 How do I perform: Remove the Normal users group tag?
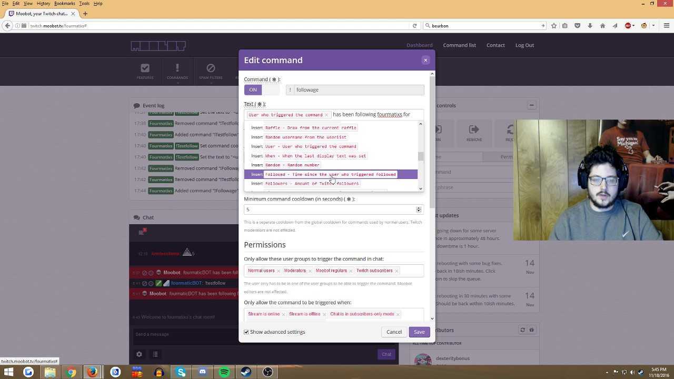(x=279, y=271)
